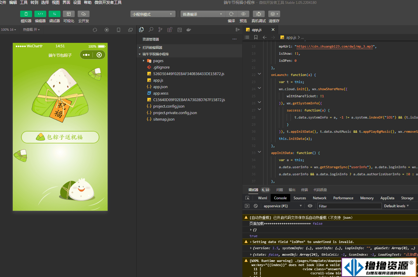Close the app.js editor tab
Viewport: 418px width, 277px height.
point(273,30)
